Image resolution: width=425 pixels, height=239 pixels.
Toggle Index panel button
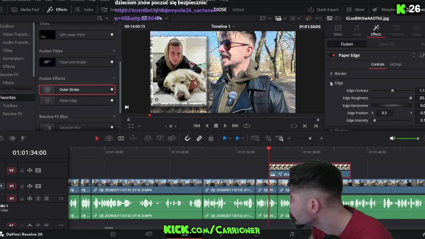coord(84,10)
